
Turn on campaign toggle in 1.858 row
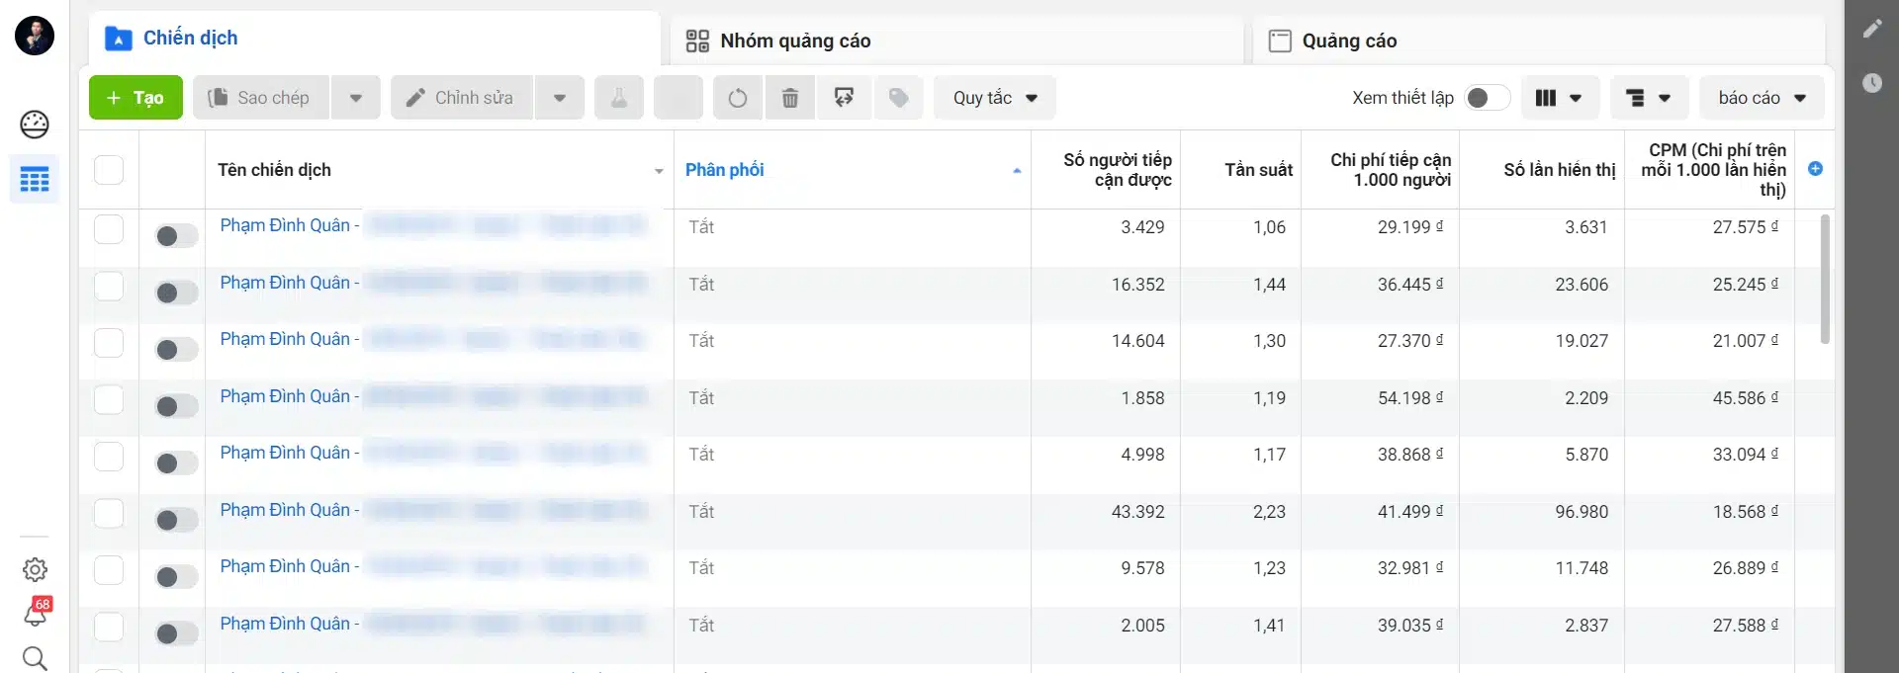177,406
